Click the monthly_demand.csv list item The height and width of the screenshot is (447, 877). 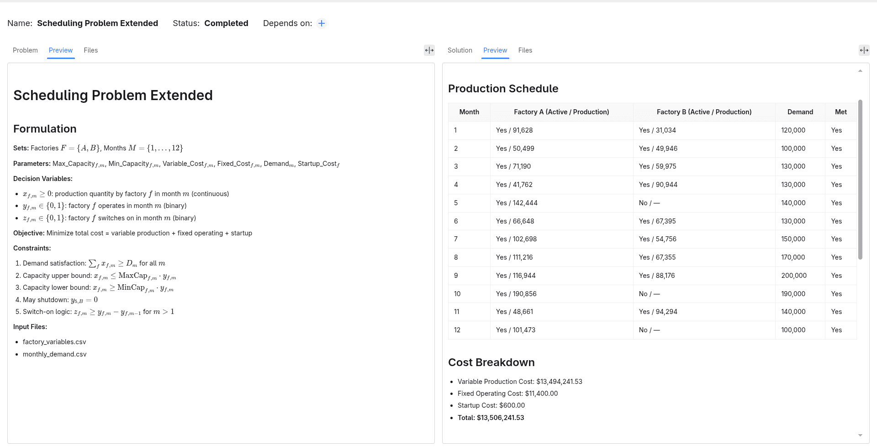54,354
